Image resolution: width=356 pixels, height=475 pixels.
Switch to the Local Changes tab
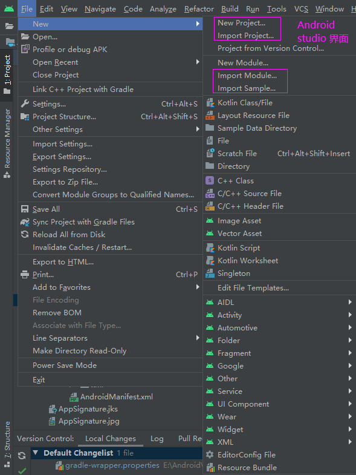pos(111,438)
